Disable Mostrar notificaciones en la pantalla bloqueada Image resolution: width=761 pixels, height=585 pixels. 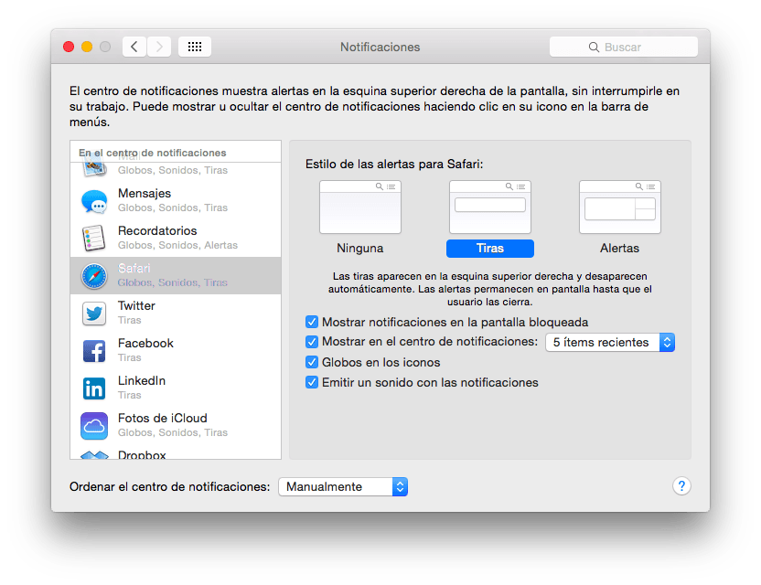(312, 323)
